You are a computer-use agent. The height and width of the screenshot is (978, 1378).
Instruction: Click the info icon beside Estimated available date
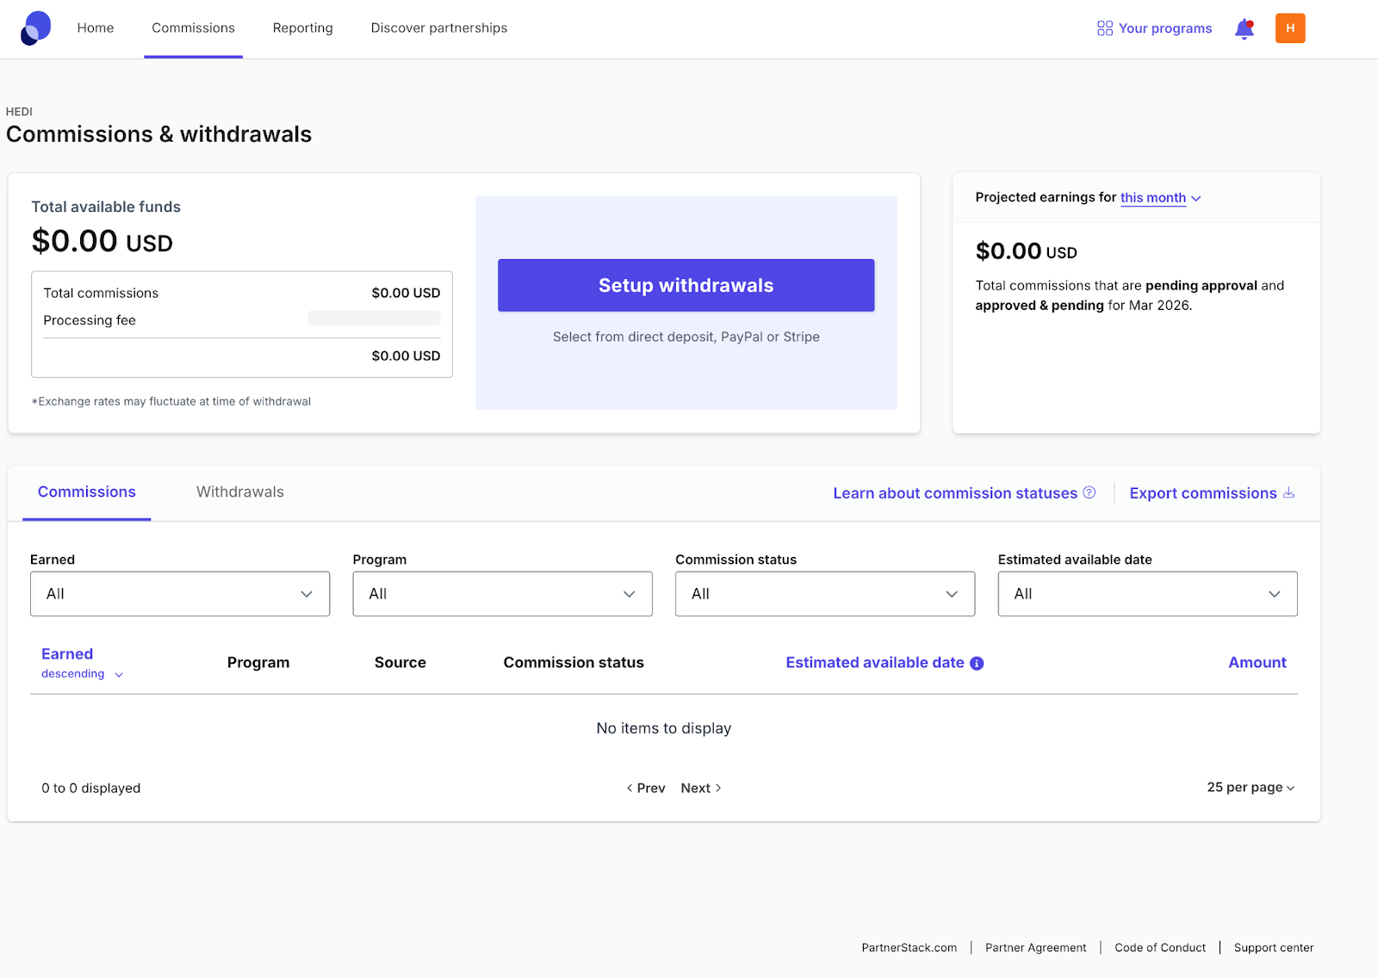[977, 663]
